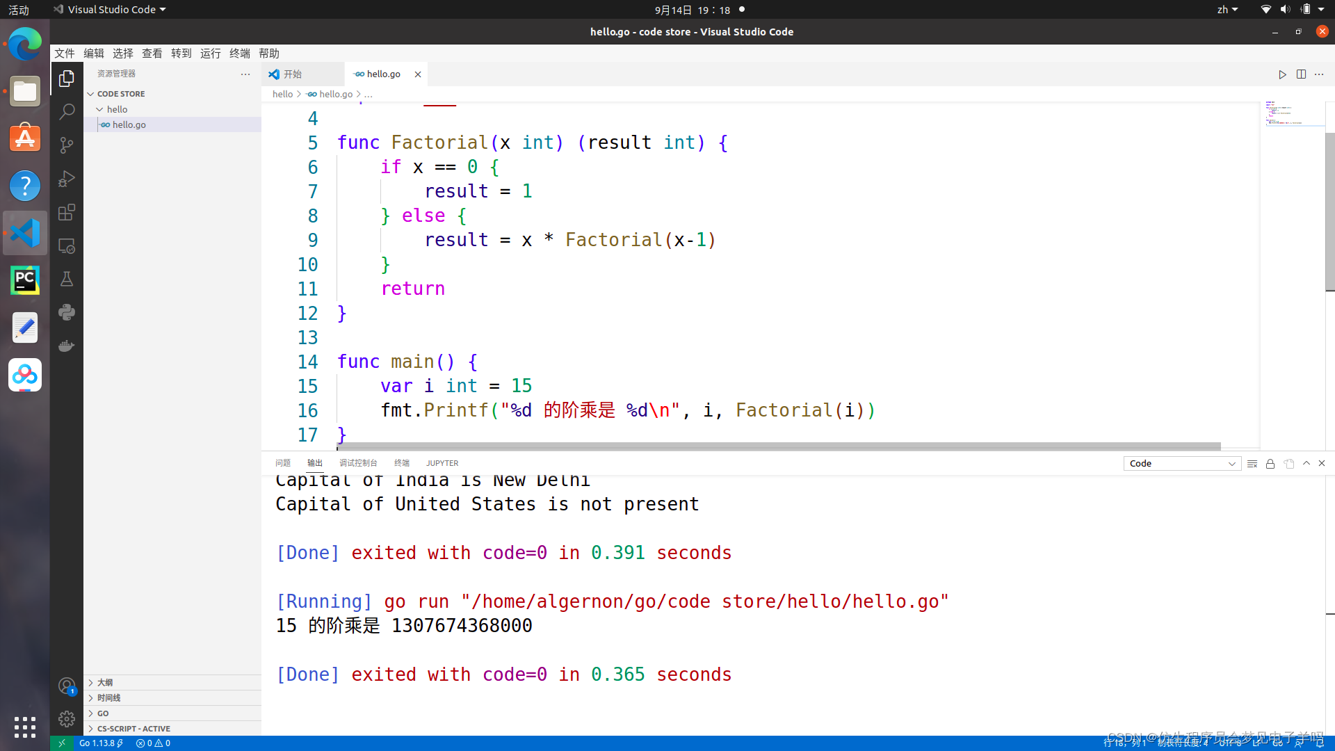
Task: Expand the 大纲 outline section
Action: (172, 683)
